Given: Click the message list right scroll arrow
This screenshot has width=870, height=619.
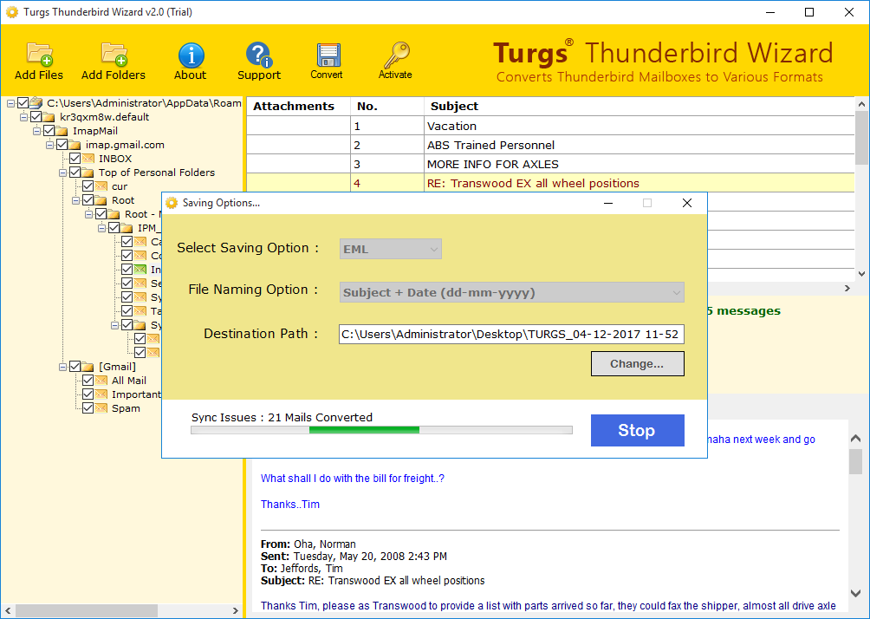Looking at the screenshot, I should [x=847, y=288].
